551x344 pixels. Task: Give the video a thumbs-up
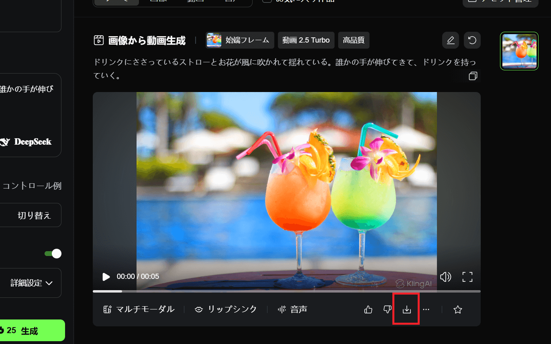368,309
